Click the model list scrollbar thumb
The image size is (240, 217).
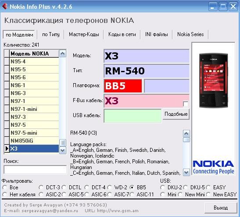pyautogui.click(x=63, y=143)
